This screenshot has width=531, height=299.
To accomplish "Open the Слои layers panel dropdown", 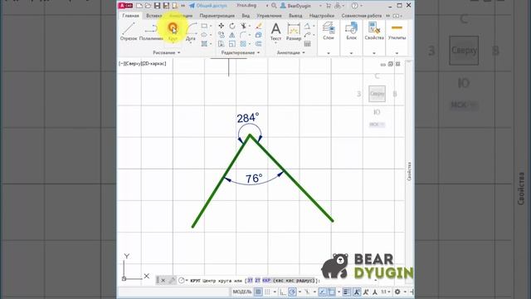I will [x=329, y=53].
